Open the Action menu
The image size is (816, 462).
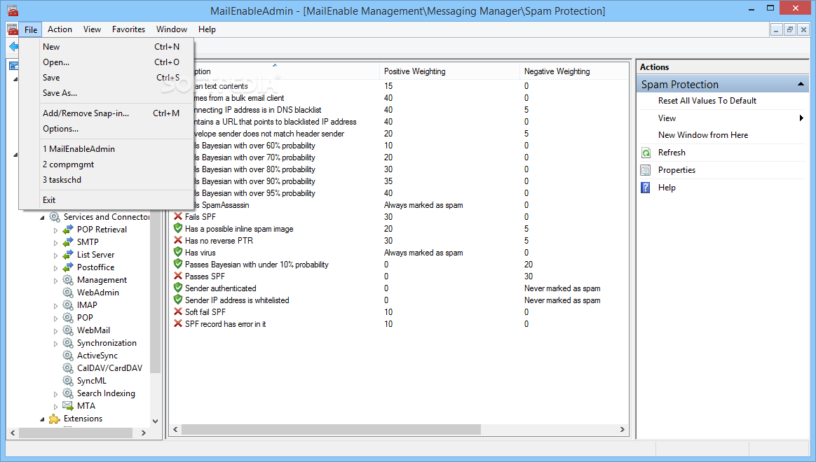point(60,29)
